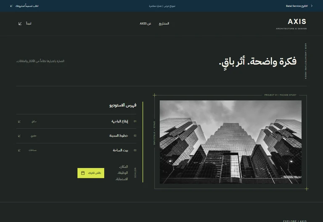This screenshot has width=323, height=222.
Task: Click the arrow icon in the سكني row
Action: click(19, 122)
